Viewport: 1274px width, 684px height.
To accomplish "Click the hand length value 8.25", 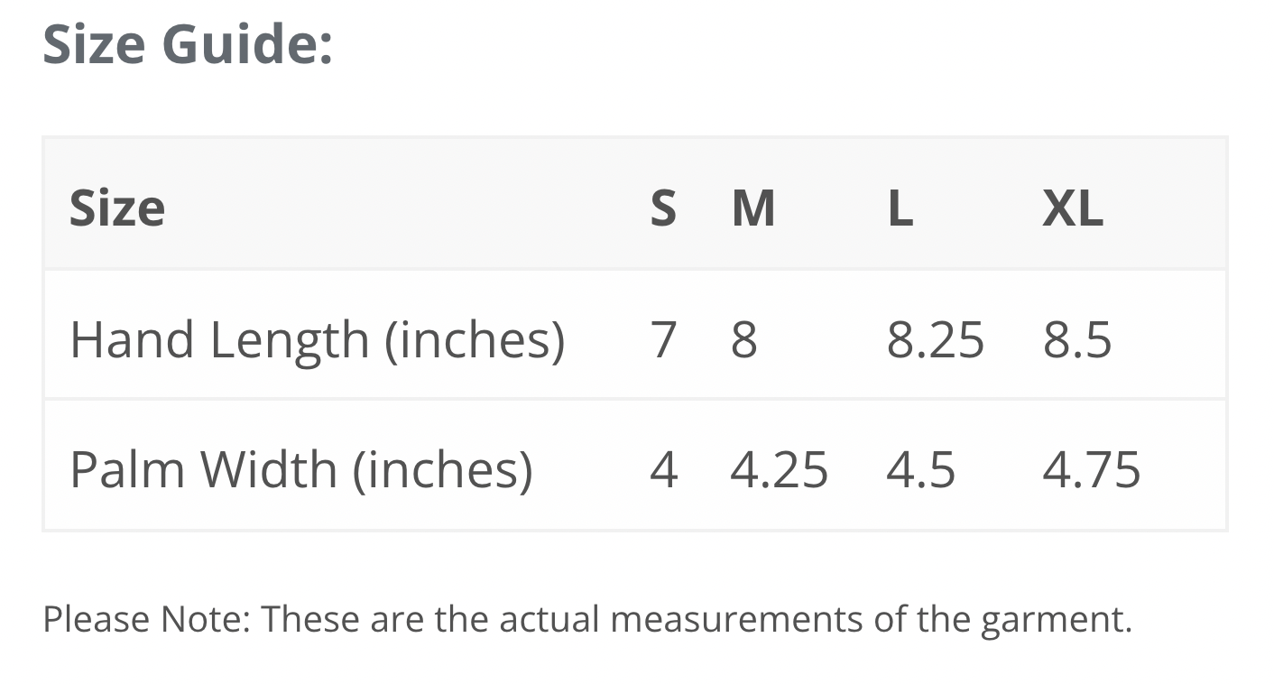I will click(x=936, y=340).
